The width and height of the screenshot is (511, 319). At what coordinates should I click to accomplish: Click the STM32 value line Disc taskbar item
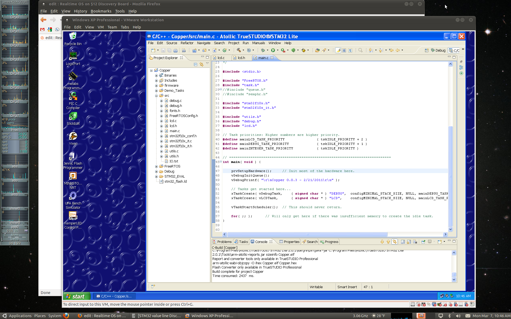coord(157,316)
